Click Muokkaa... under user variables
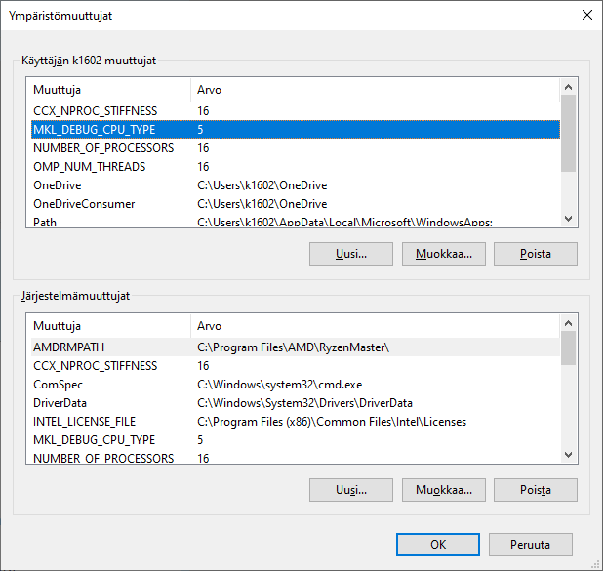The height and width of the screenshot is (572, 604). point(444,254)
